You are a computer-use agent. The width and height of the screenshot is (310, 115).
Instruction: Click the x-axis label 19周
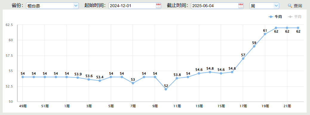(265, 106)
